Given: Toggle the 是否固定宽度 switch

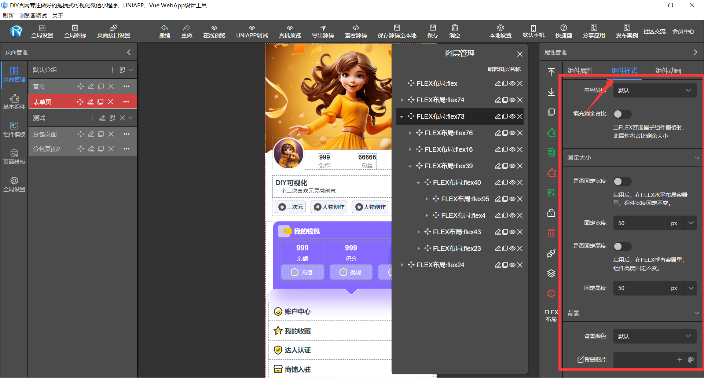Looking at the screenshot, I should pyautogui.click(x=622, y=181).
